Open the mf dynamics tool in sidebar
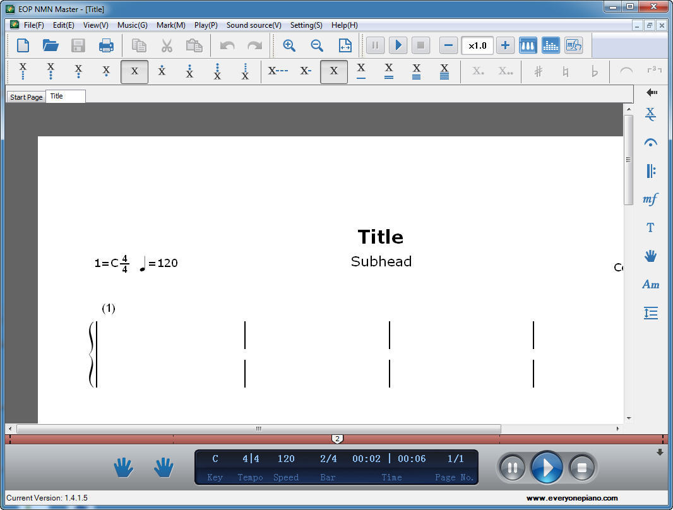673x510 pixels. click(x=650, y=199)
